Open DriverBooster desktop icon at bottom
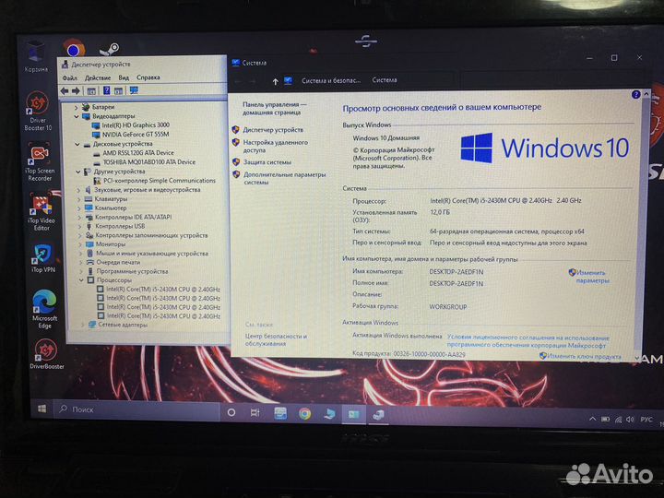 tap(46, 354)
